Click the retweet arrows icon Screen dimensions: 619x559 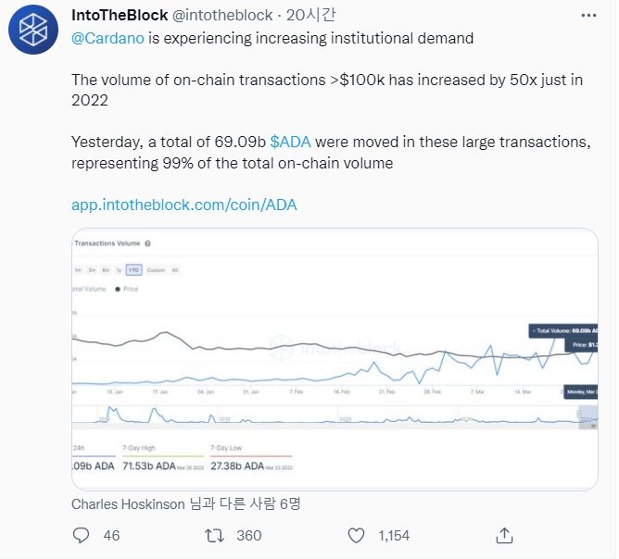click(x=213, y=535)
